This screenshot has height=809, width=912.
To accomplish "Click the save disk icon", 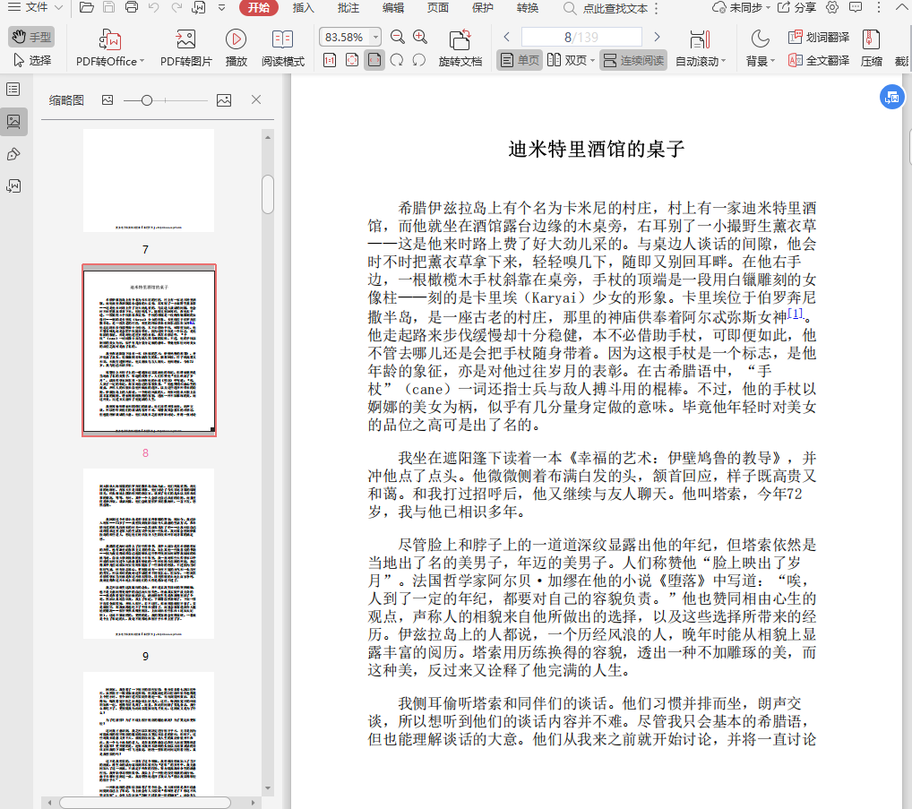I will [108, 7].
